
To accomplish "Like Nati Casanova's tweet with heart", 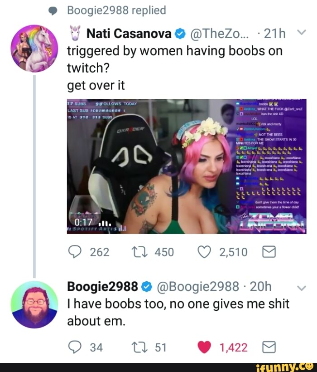I will pyautogui.click(x=204, y=252).
